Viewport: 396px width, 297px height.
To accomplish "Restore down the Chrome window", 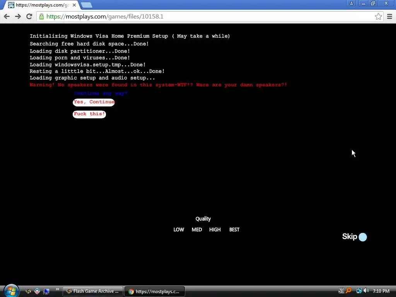I will point(373,3).
